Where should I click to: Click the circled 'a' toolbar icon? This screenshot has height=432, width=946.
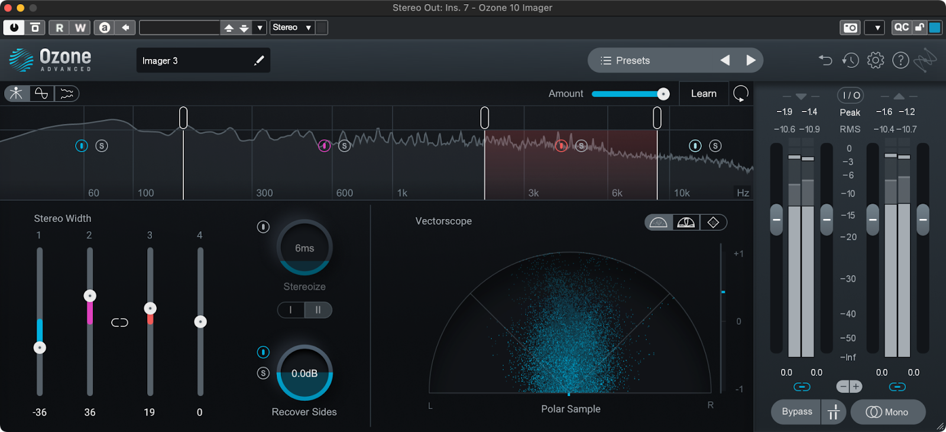coord(105,27)
